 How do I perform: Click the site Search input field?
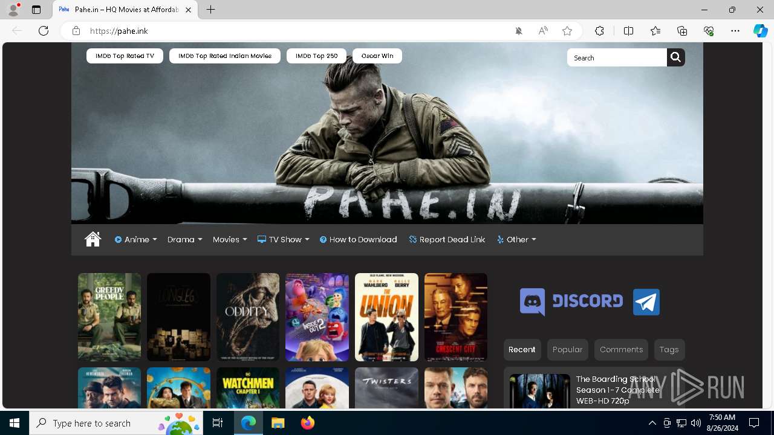pos(617,57)
